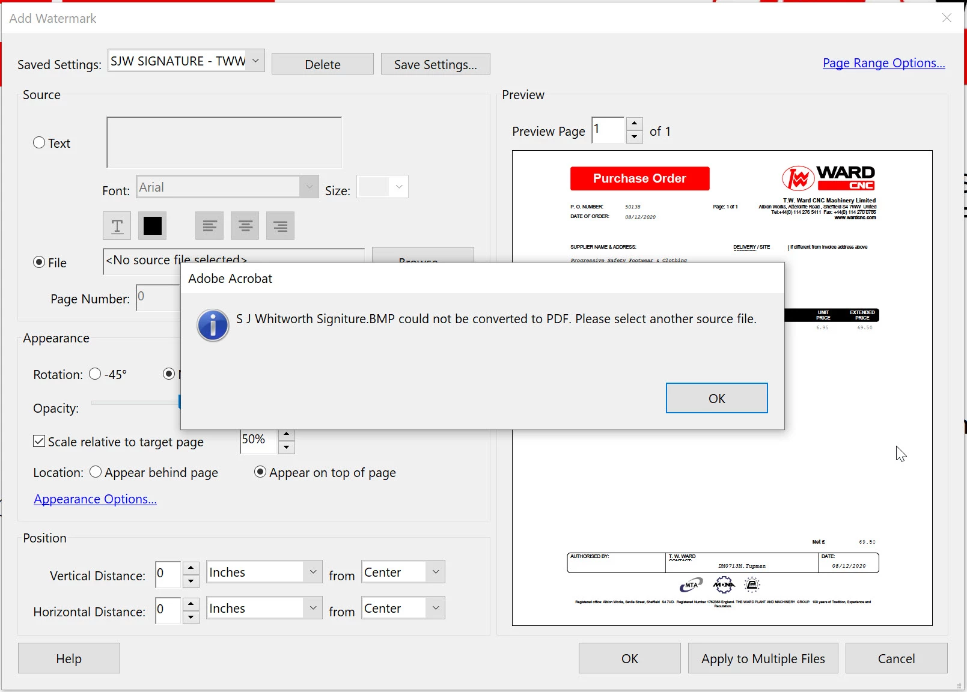The width and height of the screenshot is (967, 692).
Task: Click the Horizontal Distance value field
Action: (168, 610)
